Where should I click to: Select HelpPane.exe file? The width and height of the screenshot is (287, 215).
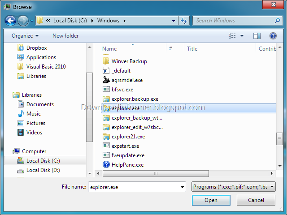click(123, 165)
